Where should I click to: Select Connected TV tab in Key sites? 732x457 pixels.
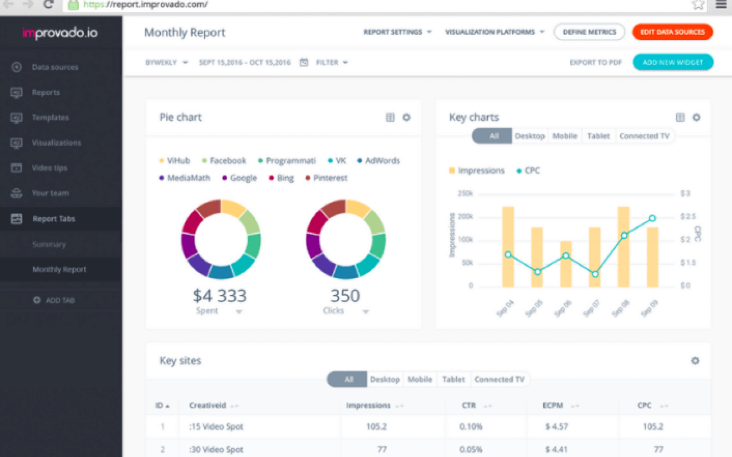(499, 379)
